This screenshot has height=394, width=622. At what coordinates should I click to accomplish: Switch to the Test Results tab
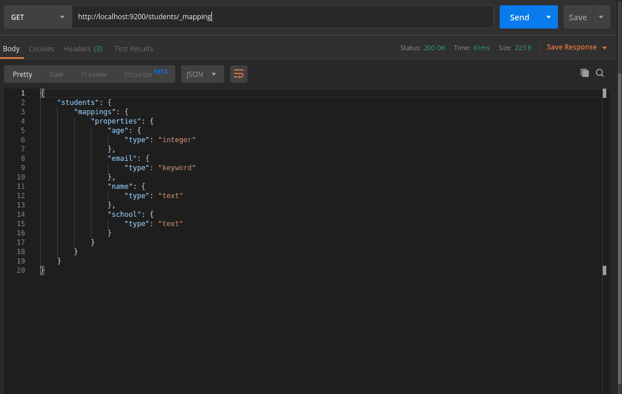(133, 48)
